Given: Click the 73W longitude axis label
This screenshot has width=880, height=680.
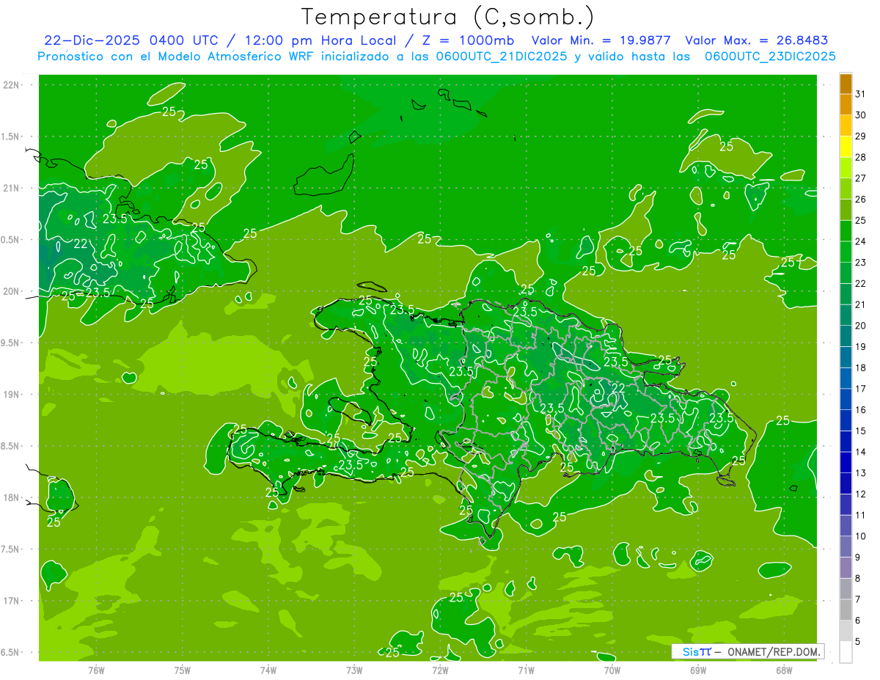Looking at the screenshot, I should click(354, 670).
